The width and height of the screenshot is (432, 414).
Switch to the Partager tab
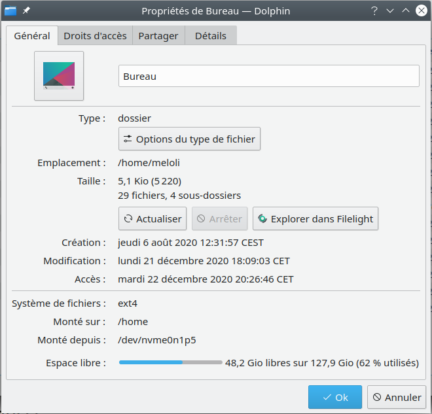coord(158,36)
